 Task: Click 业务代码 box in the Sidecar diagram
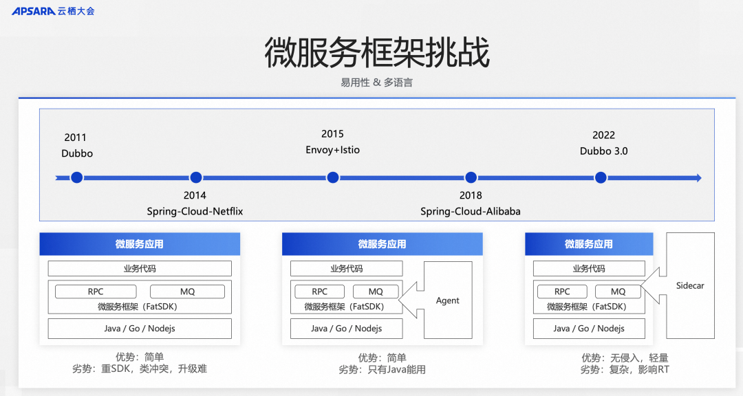[x=589, y=269]
